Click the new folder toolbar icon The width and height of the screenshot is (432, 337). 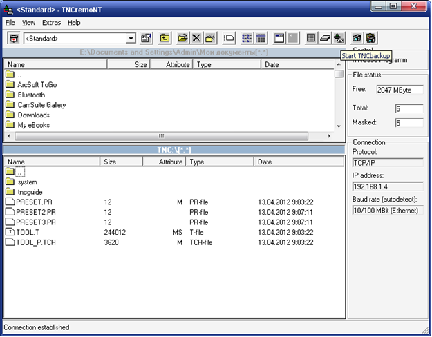point(210,39)
